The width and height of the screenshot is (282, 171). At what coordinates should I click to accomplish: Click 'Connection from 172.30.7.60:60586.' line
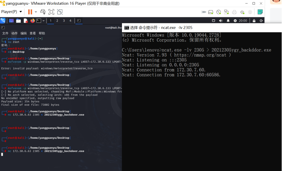pyautogui.click(x=171, y=75)
